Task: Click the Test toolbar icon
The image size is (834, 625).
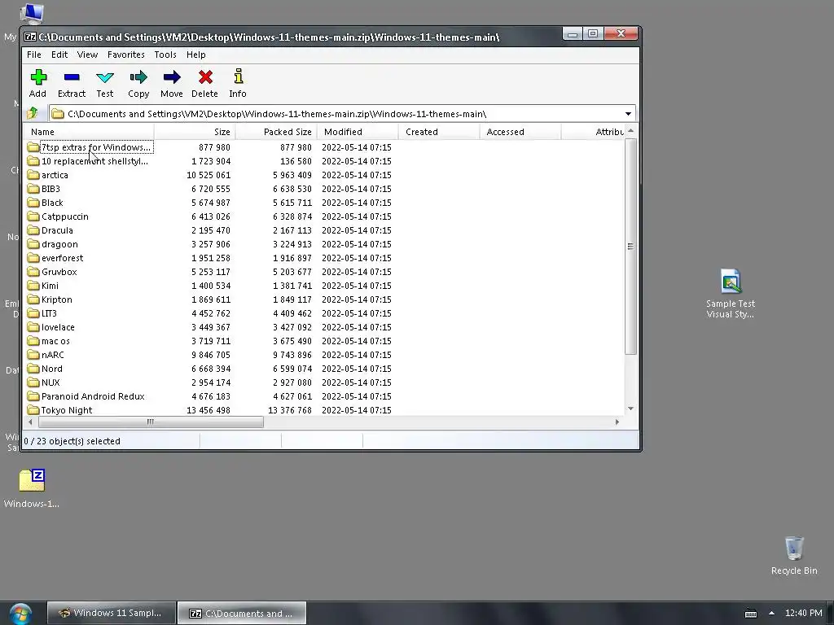Action: click(x=105, y=77)
